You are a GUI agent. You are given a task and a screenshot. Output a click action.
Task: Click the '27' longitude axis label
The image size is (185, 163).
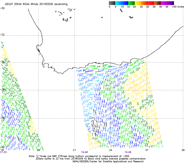147,150
